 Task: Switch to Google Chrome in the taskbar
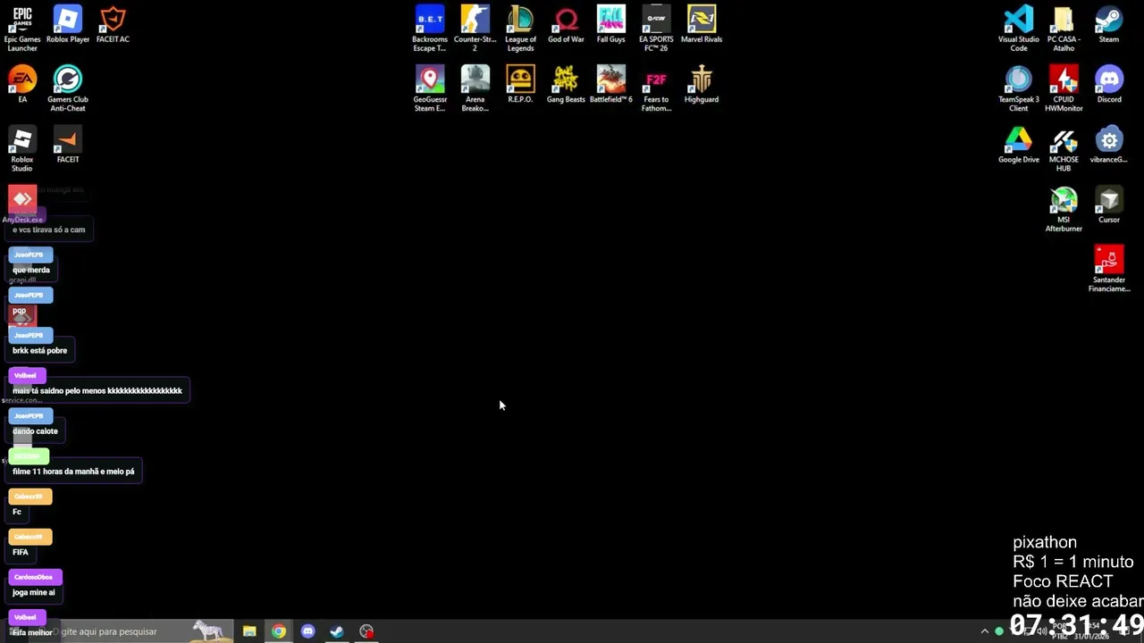pos(279,631)
